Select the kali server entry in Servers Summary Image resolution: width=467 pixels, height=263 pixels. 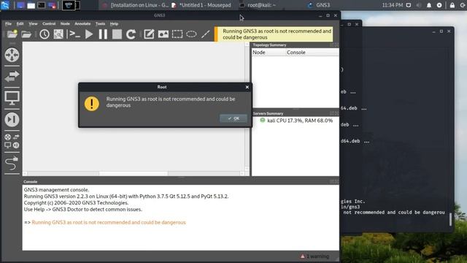click(296, 121)
